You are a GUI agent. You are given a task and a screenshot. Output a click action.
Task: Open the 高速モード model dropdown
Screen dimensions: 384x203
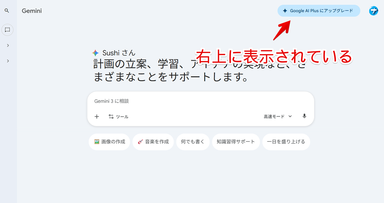coord(278,117)
